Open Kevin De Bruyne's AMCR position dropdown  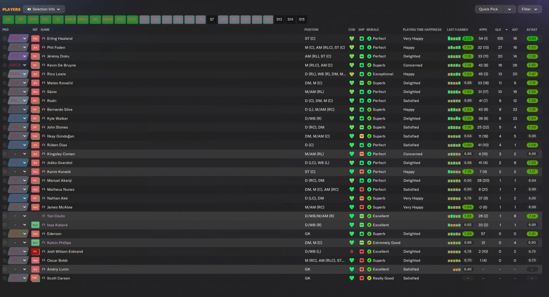click(18, 65)
